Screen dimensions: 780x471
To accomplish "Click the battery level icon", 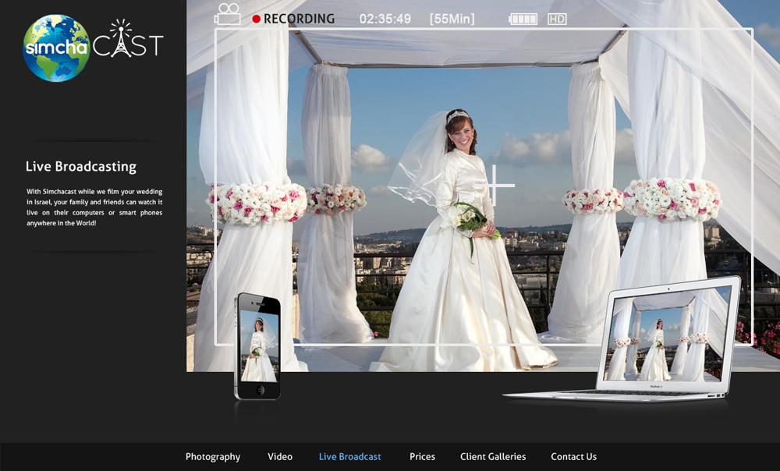I will click(523, 19).
